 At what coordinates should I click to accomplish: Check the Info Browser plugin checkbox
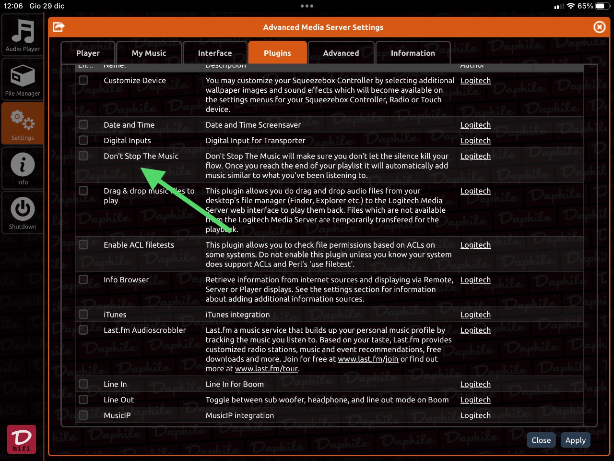83,279
